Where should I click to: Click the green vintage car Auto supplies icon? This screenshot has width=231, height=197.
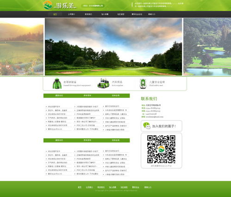[x=103, y=83]
